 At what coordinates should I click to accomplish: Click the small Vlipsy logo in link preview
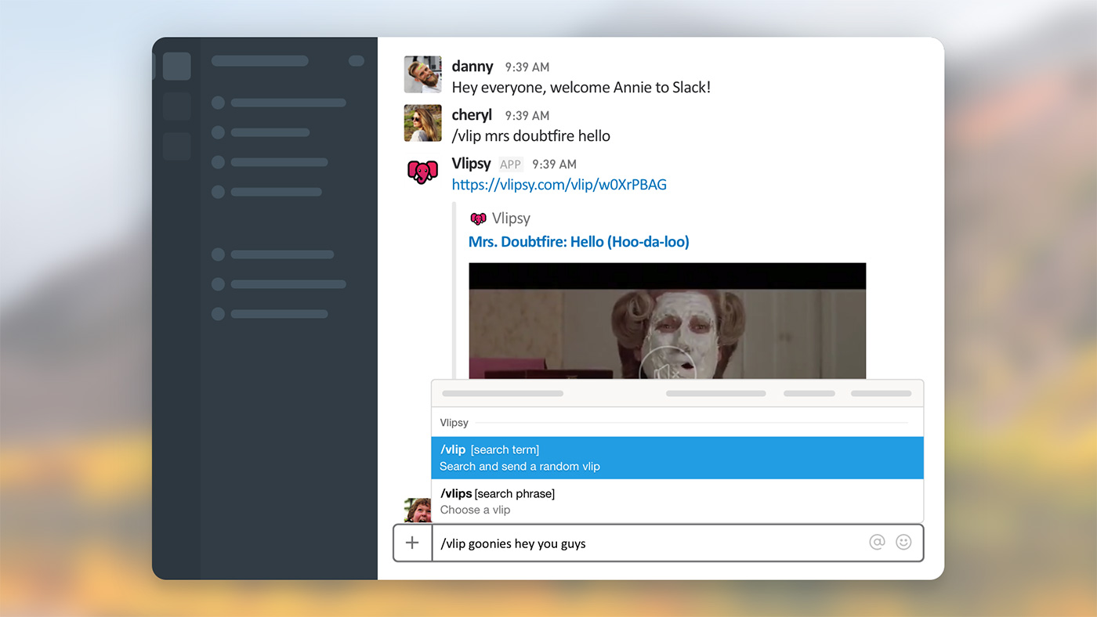(x=478, y=218)
